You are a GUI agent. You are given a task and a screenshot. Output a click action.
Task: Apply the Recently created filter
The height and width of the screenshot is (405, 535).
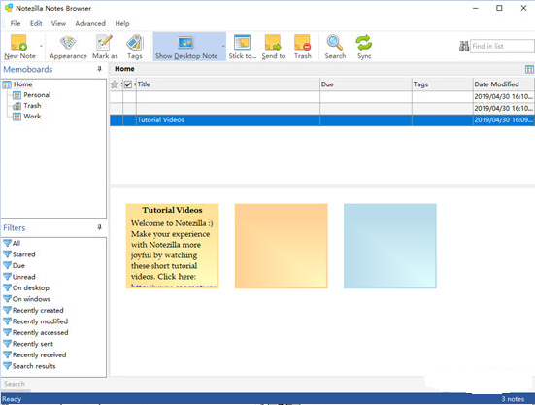click(33, 310)
